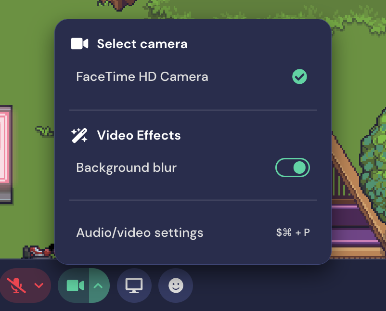The height and width of the screenshot is (311, 386).
Task: Toggle Background blur switch off
Action: (x=293, y=168)
